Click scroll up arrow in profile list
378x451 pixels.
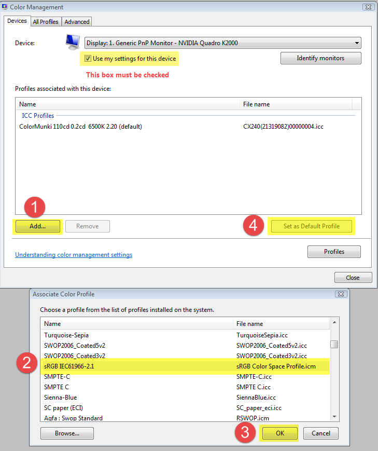coord(334,322)
